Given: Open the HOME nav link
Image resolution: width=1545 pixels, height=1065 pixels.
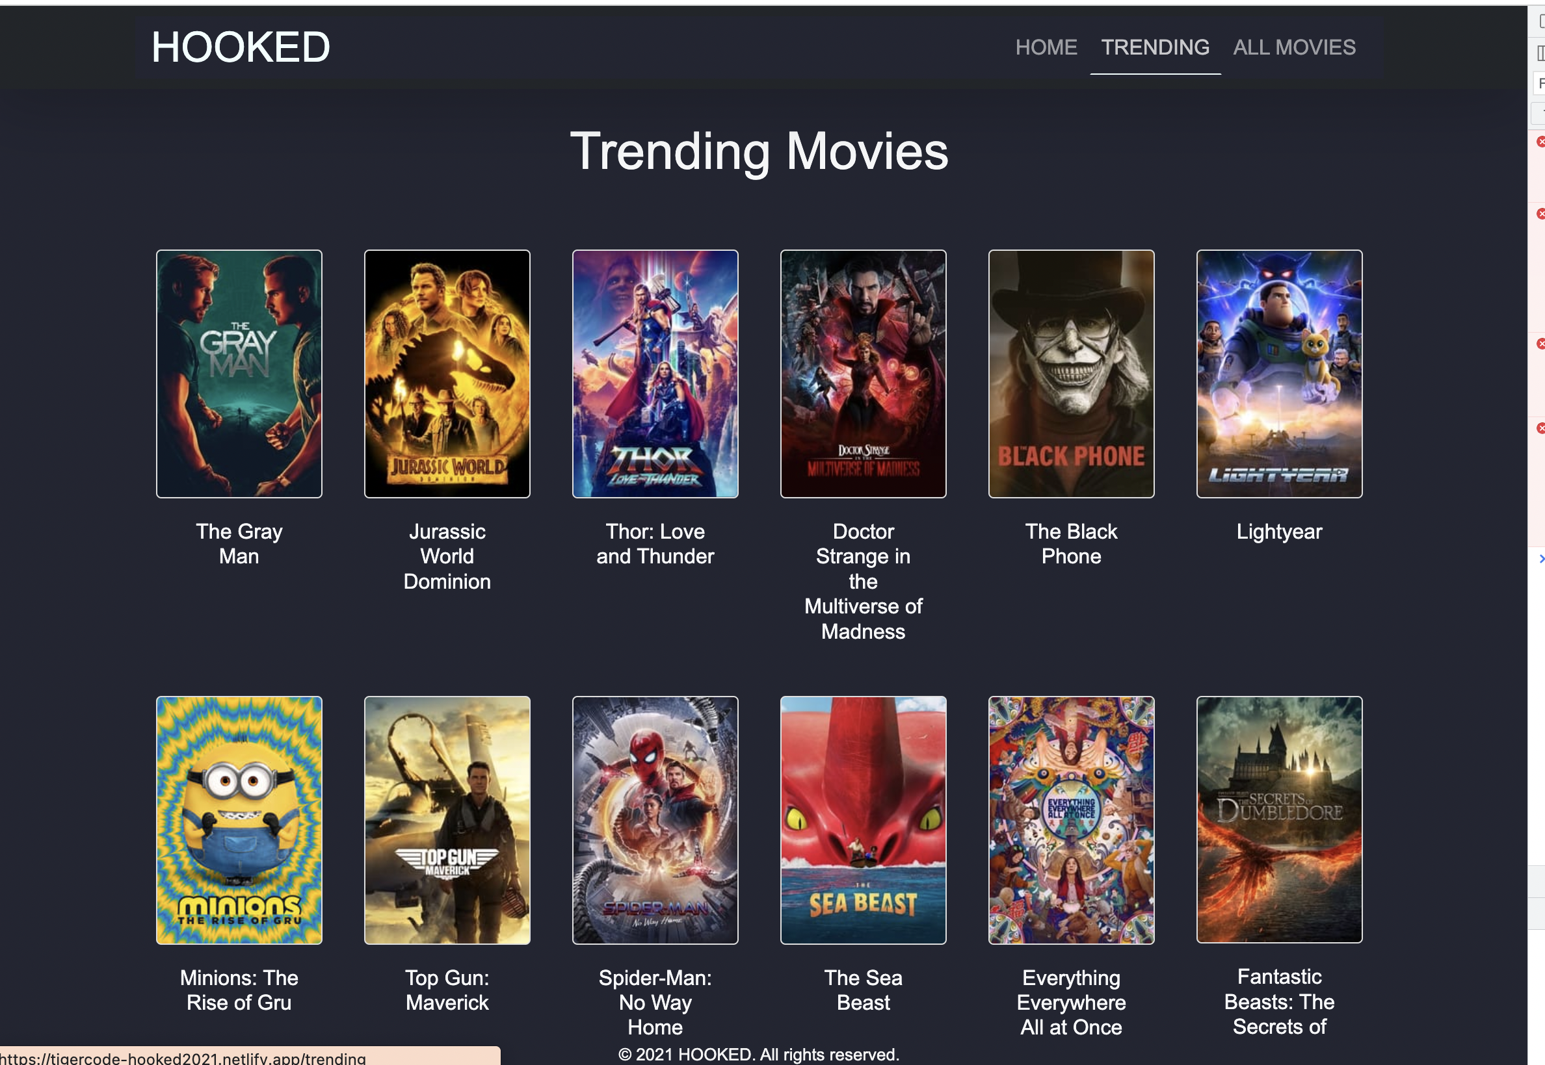Looking at the screenshot, I should pos(1046,47).
